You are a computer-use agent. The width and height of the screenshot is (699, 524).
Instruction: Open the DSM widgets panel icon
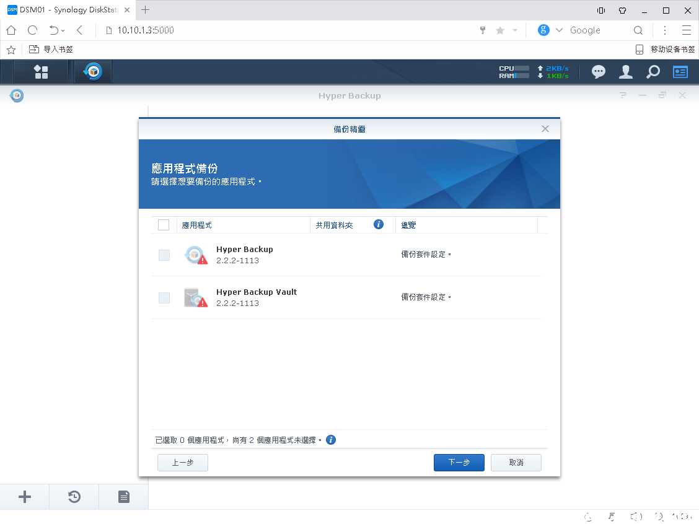(680, 72)
